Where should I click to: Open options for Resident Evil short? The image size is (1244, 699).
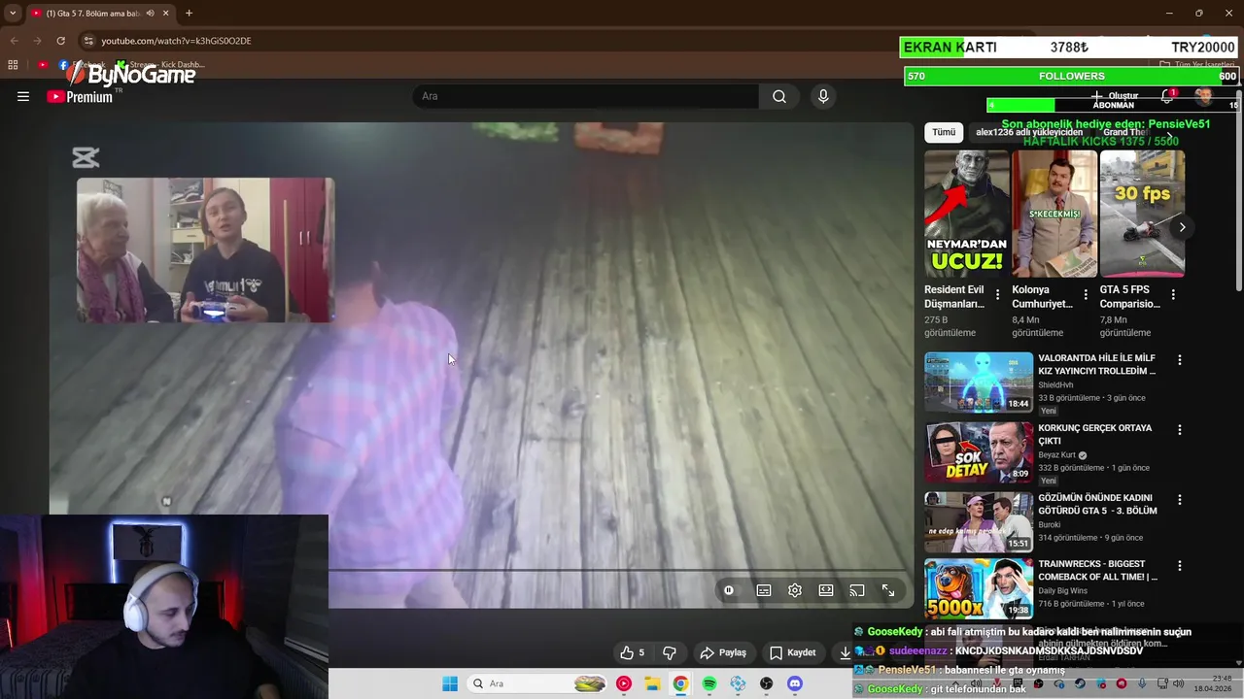(x=997, y=294)
